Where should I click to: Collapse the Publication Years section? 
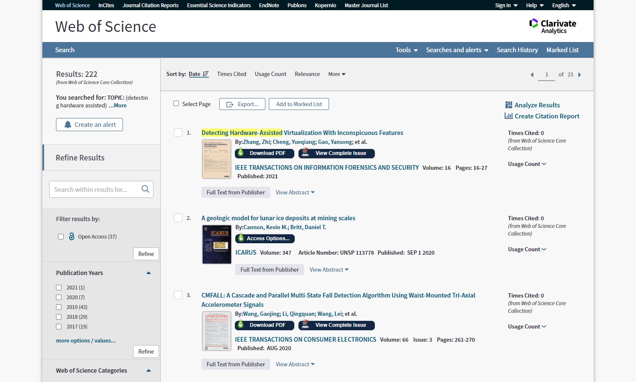point(148,273)
